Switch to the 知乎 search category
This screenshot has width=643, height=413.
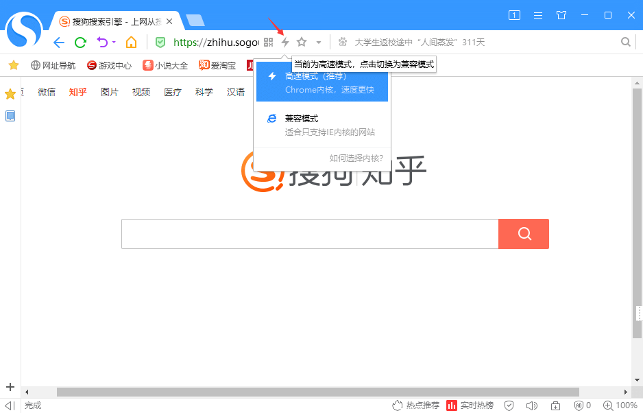[x=77, y=91]
